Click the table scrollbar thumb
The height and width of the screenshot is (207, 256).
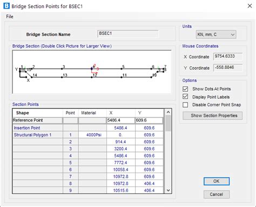pos(168,123)
